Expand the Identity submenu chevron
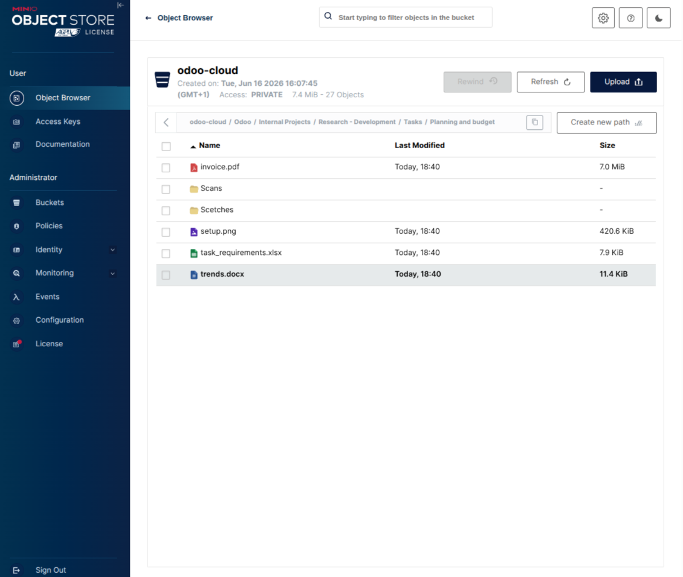 pyautogui.click(x=113, y=250)
